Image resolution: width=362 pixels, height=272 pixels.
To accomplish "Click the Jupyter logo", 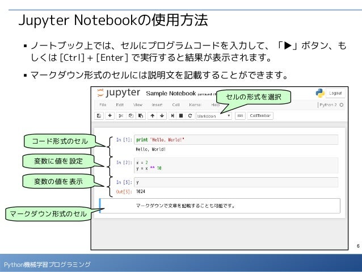I will tap(119, 93).
